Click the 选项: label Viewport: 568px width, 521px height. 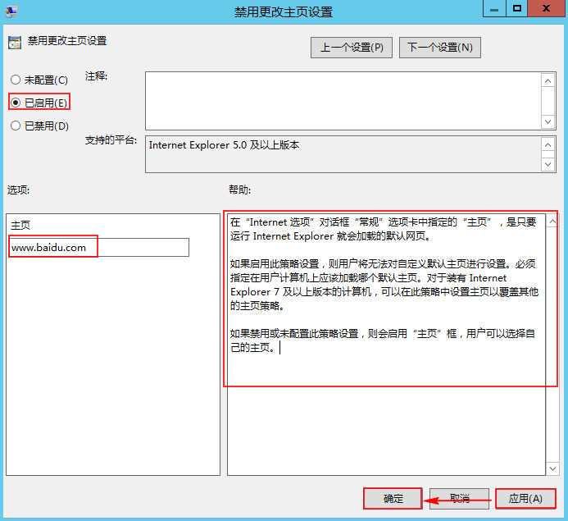tap(18, 190)
